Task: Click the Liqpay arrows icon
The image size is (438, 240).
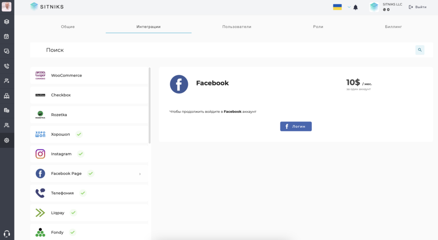Action: point(40,213)
